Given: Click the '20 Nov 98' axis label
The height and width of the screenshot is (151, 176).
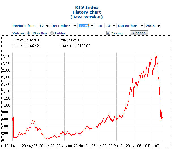Looking at the screenshot, I should click(47, 146).
